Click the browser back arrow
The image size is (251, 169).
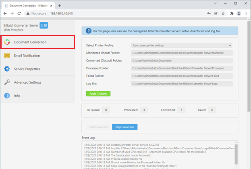point(5,13)
